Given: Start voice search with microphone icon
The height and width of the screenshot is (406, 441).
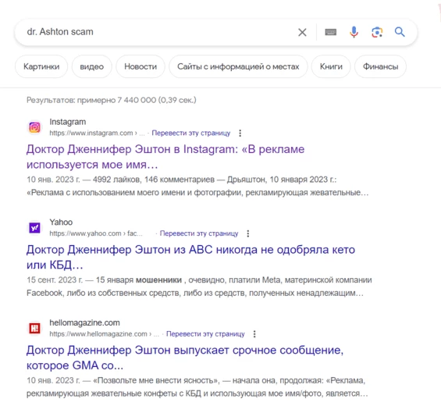Looking at the screenshot, I should 354,32.
